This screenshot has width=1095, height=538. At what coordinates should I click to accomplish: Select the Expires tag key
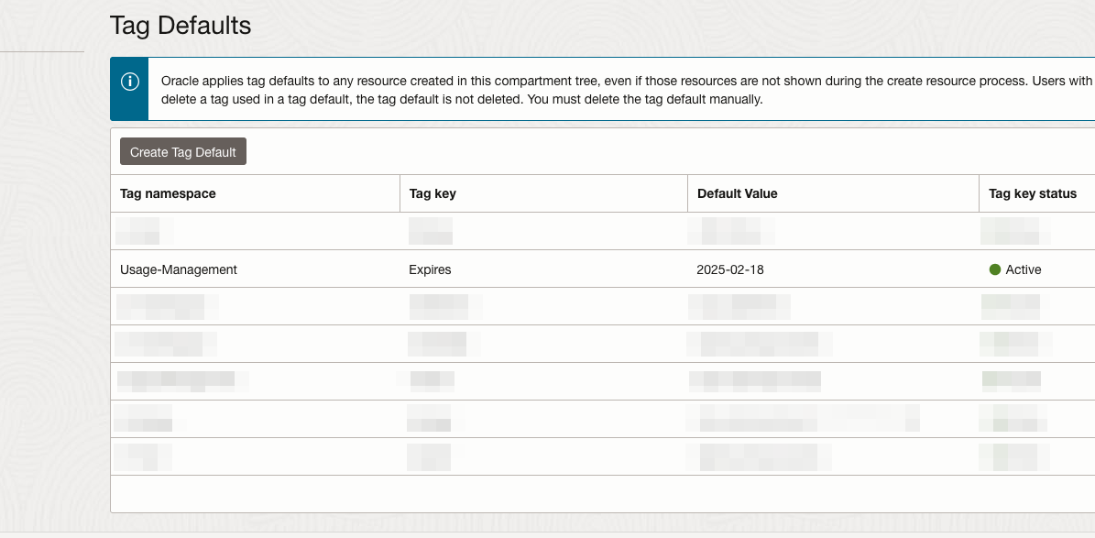[x=429, y=269]
